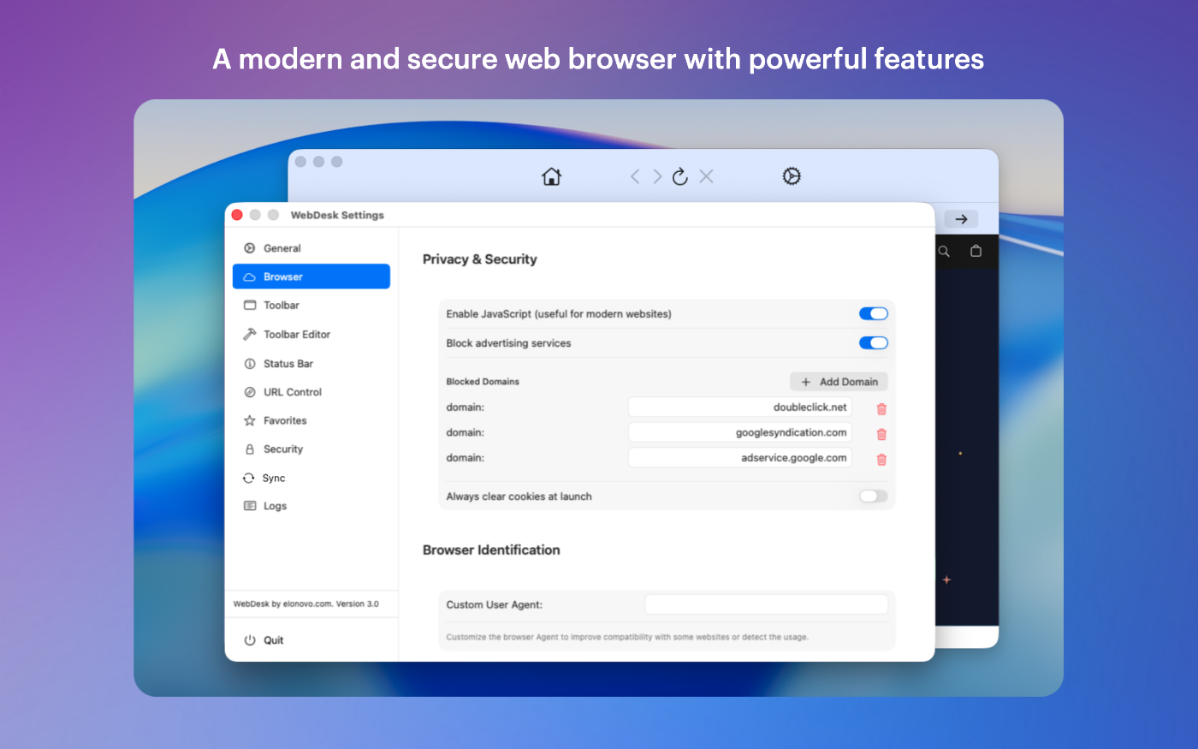Screen dimensions: 1198x749
Task: Click the search magnifier icon
Action: (x=944, y=252)
